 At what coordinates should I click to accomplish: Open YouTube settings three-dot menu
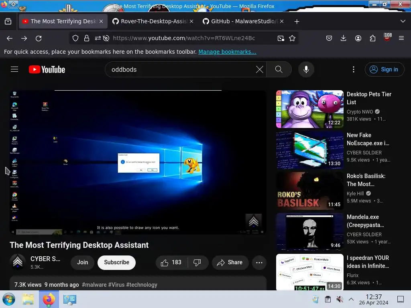pos(354,69)
